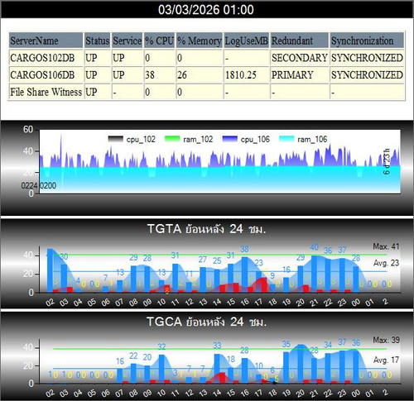Click the Status UP cell for File Share Witness

click(x=97, y=92)
